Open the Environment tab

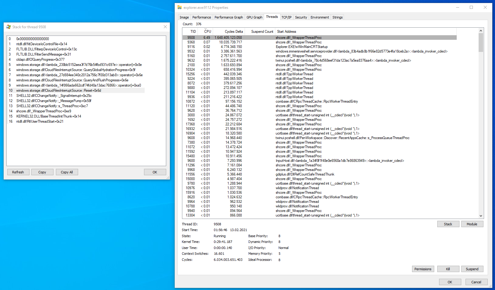coord(320,17)
